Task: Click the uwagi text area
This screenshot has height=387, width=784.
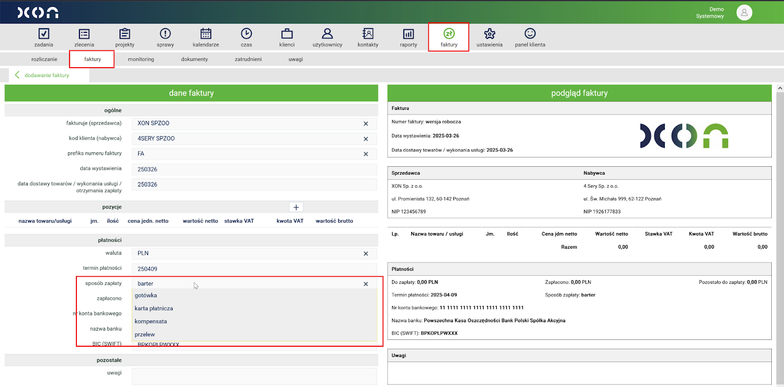Action: (x=254, y=376)
